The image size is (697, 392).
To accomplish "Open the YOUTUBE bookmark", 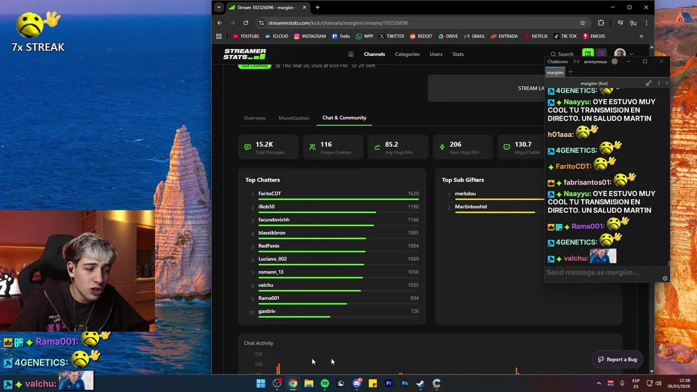I will coord(246,36).
